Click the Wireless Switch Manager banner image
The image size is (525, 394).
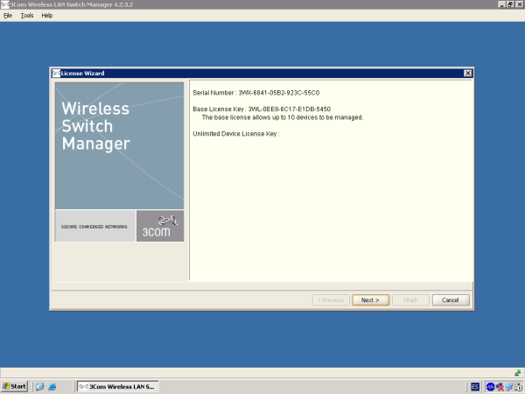(120, 145)
